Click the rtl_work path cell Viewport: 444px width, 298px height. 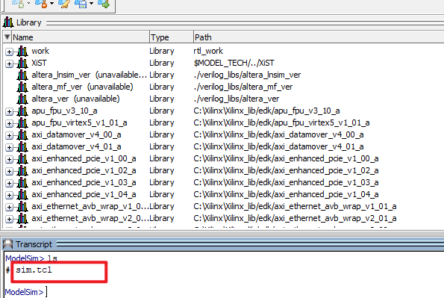tap(208, 51)
